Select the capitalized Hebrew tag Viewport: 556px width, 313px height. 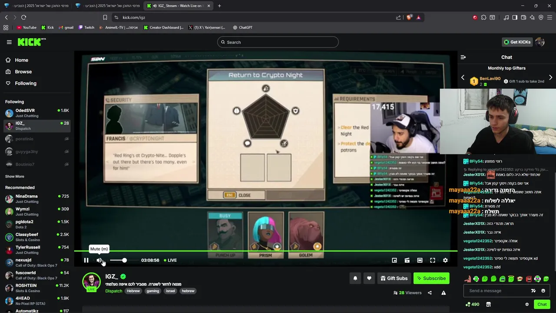133,291
